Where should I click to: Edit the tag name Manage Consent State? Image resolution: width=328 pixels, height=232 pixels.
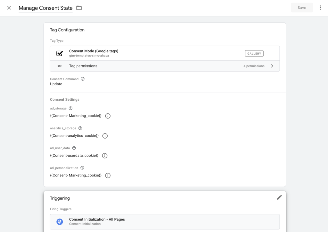click(45, 8)
